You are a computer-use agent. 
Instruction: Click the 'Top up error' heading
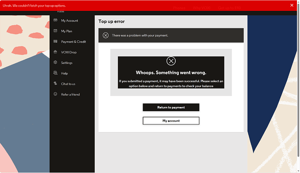tap(112, 21)
